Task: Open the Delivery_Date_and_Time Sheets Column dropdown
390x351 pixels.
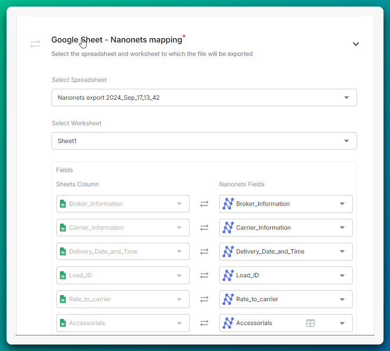Action: [123, 251]
